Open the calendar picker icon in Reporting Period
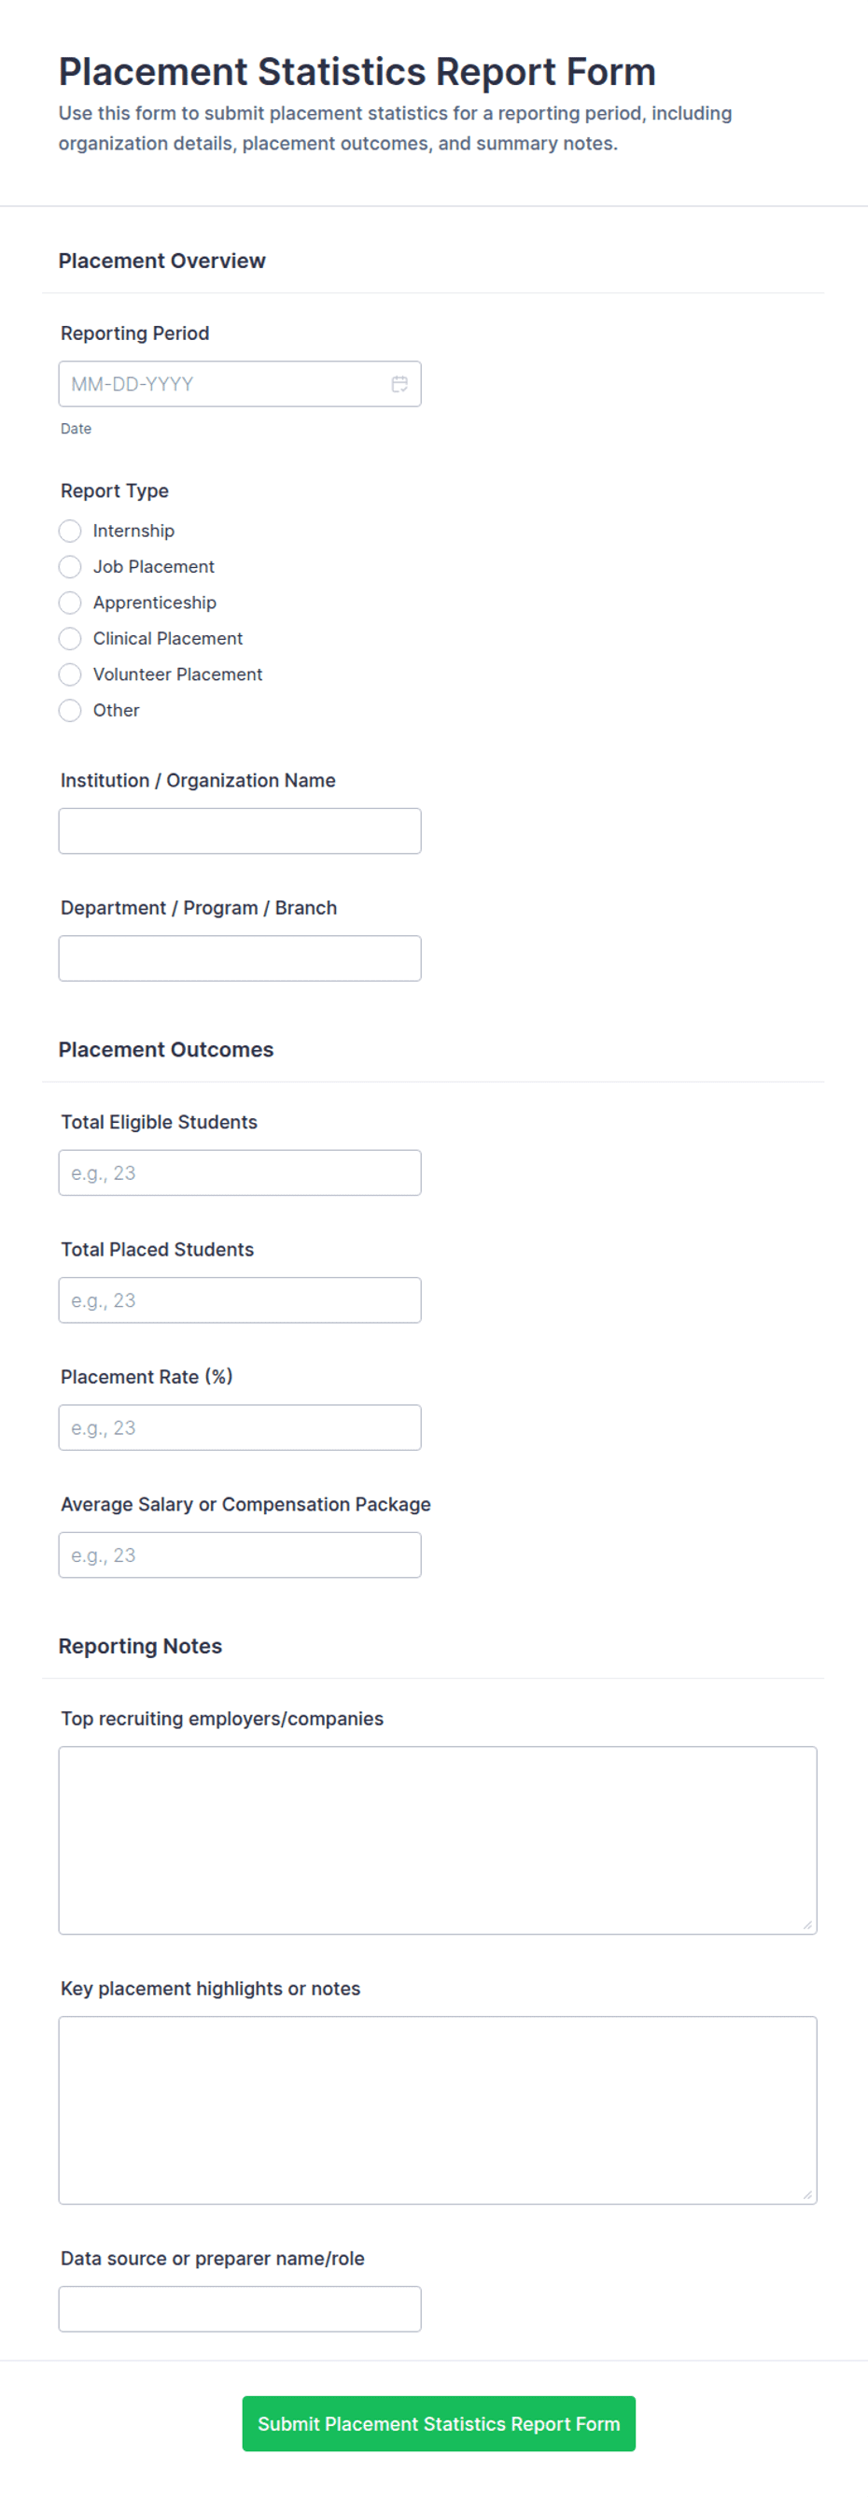Viewport: 868px width, 2497px height. (x=399, y=384)
